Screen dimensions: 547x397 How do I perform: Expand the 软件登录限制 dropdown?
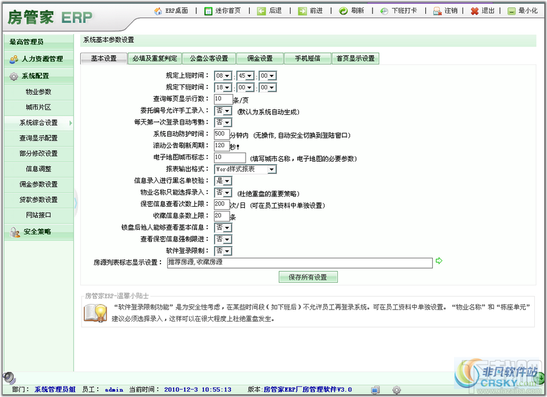pyautogui.click(x=223, y=251)
